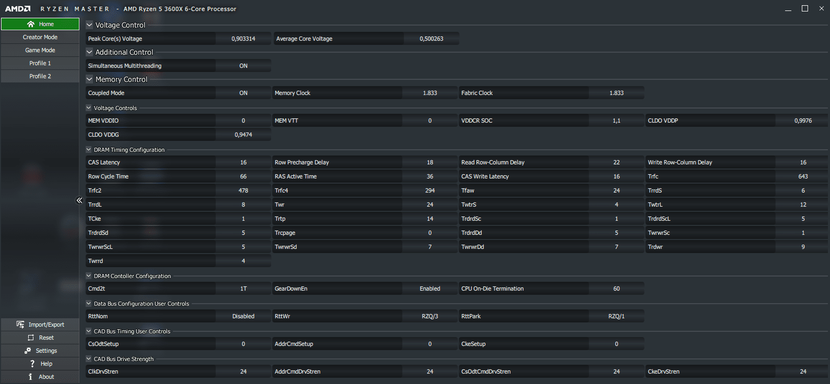830x384 pixels.
Task: Collapse the Voltage Control section
Action: [x=89, y=25]
